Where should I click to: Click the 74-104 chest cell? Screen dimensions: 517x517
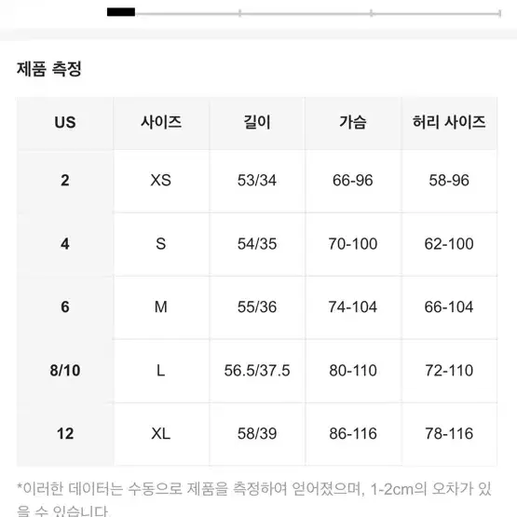[x=353, y=307]
